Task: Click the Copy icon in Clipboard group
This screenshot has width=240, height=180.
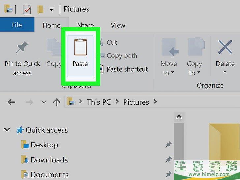Action: (54, 47)
